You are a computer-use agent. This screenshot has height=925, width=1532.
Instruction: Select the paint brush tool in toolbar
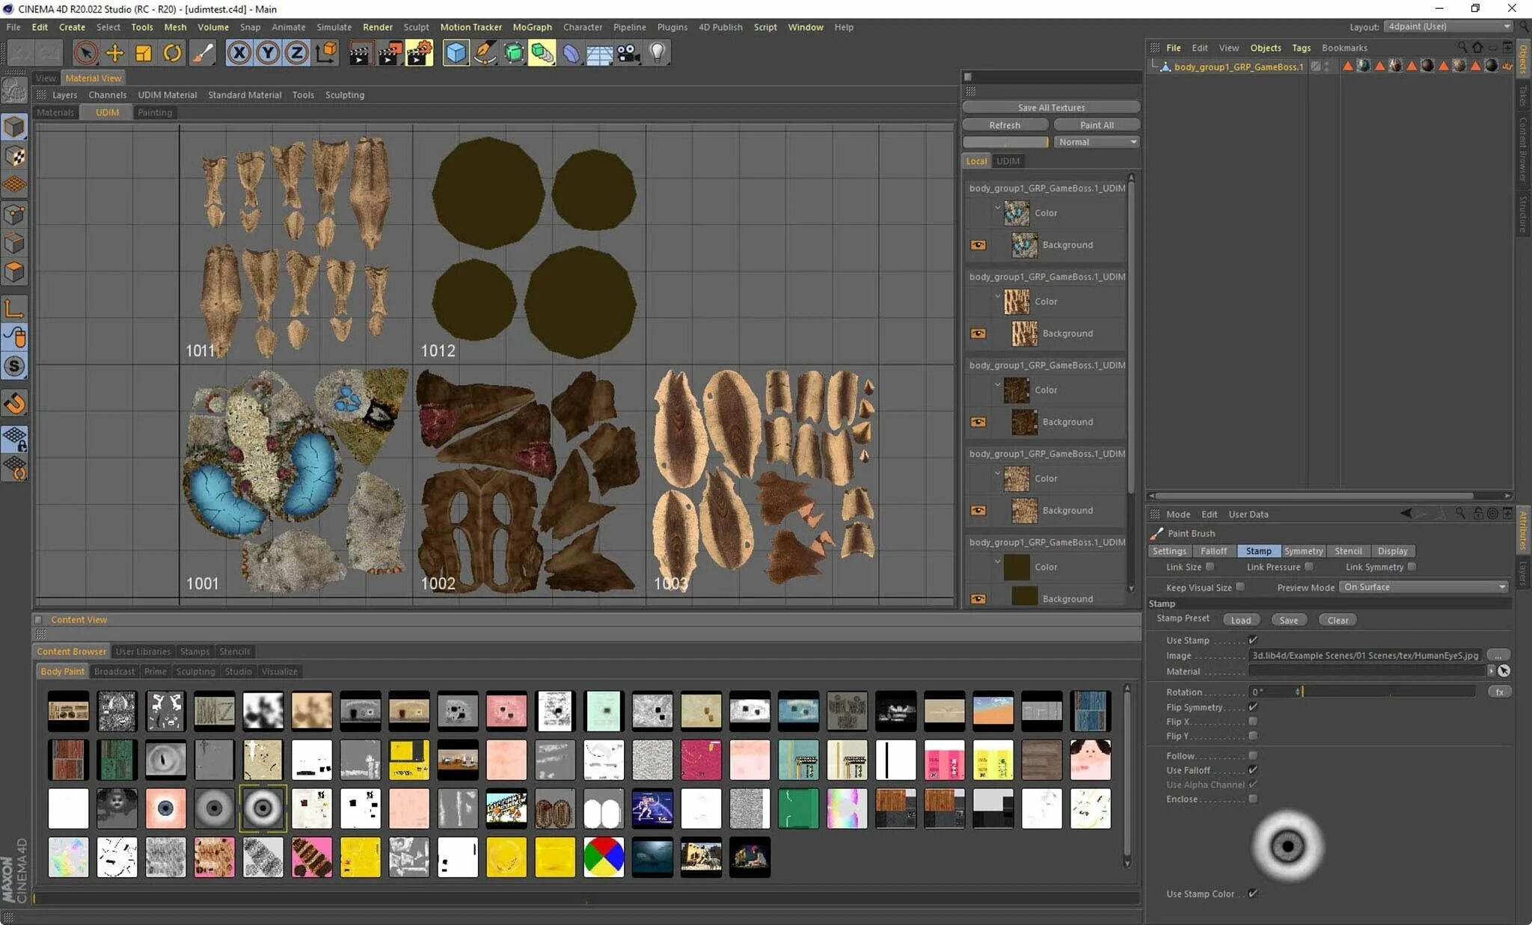click(x=203, y=53)
